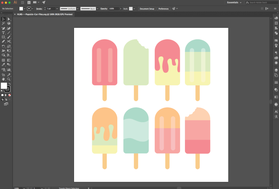
Task: Select the Selection tool arrow
Action: [x=3, y=19]
